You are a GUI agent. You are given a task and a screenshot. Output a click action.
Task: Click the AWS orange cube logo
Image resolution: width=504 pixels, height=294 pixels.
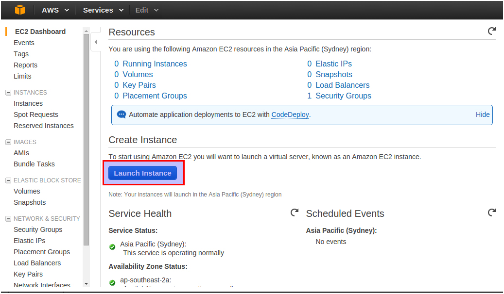coord(20,10)
